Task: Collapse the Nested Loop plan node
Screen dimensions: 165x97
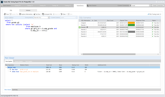Action: [x=6, y=67]
